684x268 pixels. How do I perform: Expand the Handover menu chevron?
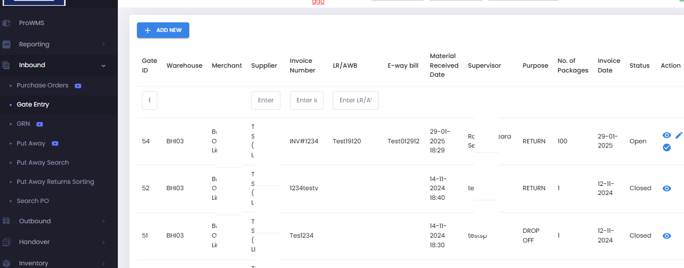point(103,242)
